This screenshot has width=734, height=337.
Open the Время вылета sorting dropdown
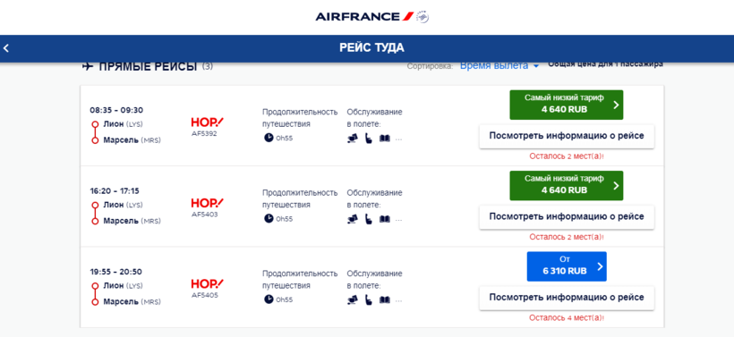(499, 66)
